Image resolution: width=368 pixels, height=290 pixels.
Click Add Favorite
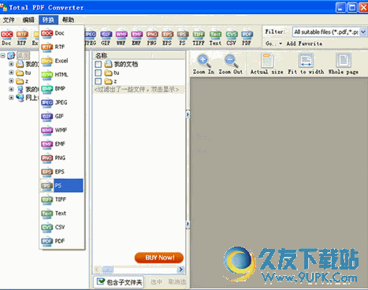click(x=304, y=43)
